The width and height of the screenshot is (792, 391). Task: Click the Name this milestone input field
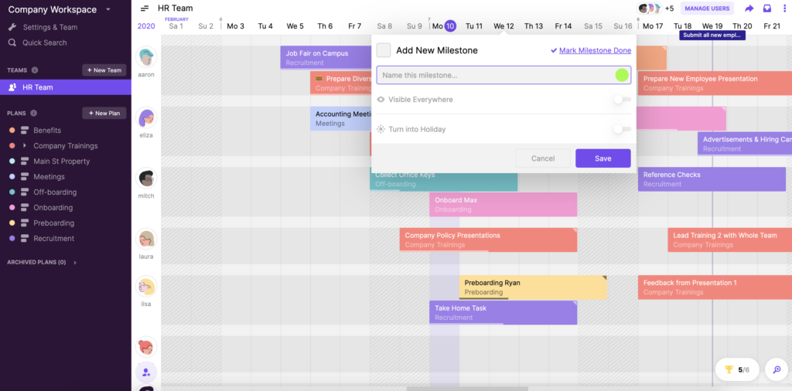point(495,75)
